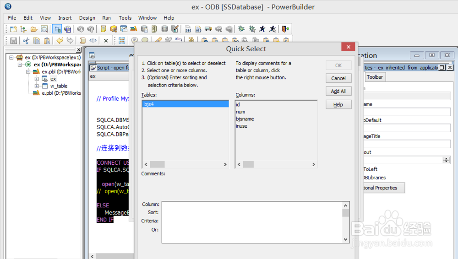This screenshot has width=458, height=259.
Task: Open the Design menu
Action: (x=87, y=18)
